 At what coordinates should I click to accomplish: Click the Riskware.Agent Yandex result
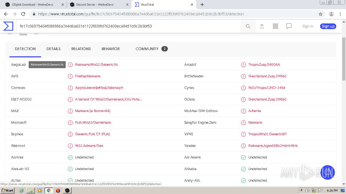click(273, 146)
